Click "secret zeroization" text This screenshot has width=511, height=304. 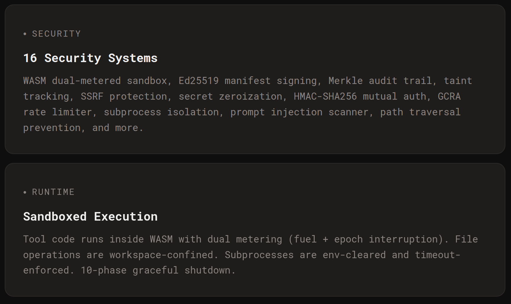click(x=230, y=96)
